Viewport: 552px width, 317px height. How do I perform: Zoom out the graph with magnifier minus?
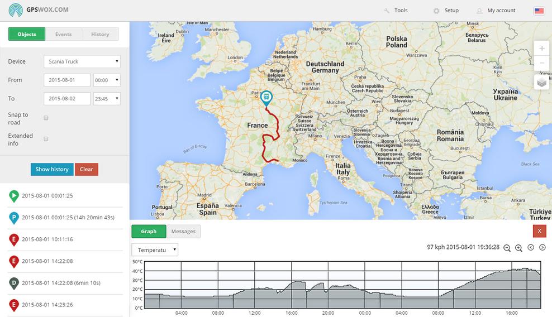pos(507,248)
